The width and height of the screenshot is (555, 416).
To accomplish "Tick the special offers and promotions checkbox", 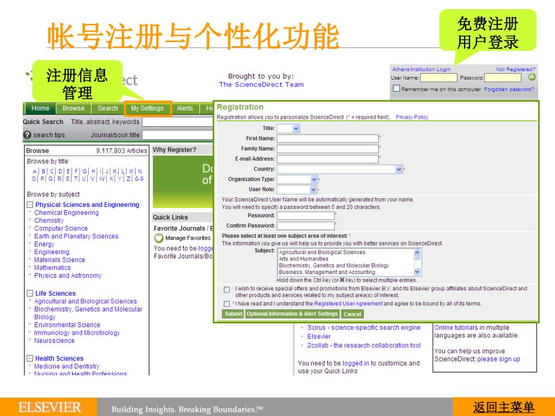I will click(x=227, y=290).
